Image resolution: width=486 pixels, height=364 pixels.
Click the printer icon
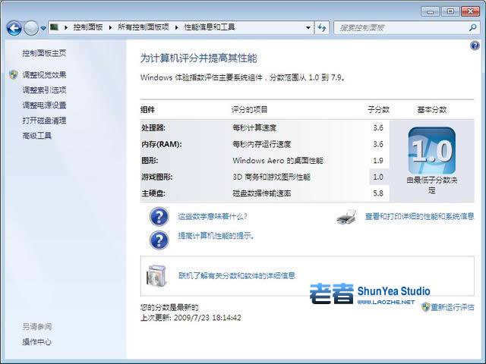pos(346,217)
